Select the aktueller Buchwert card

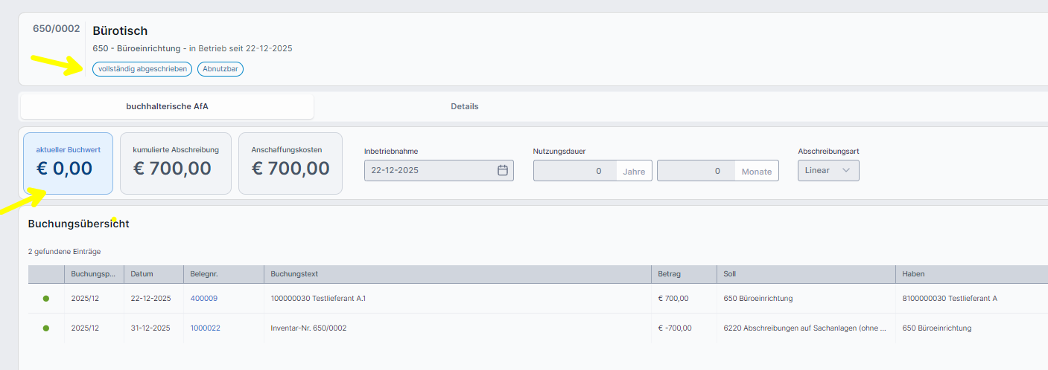pos(68,163)
